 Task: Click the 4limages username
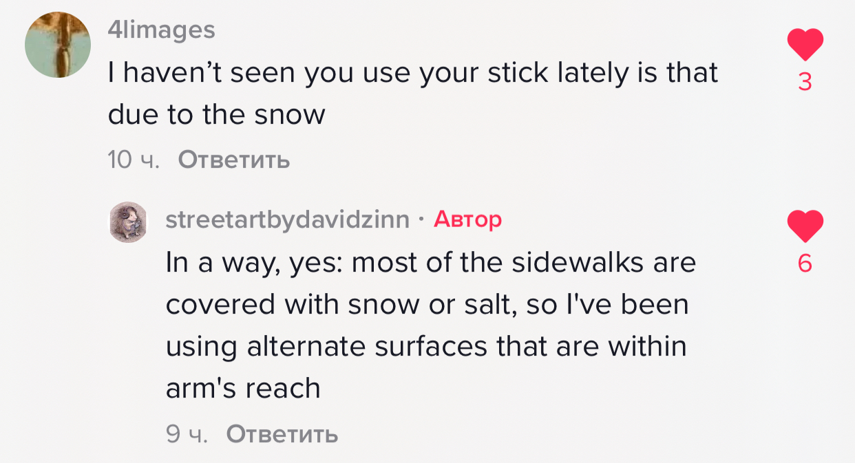[162, 30]
